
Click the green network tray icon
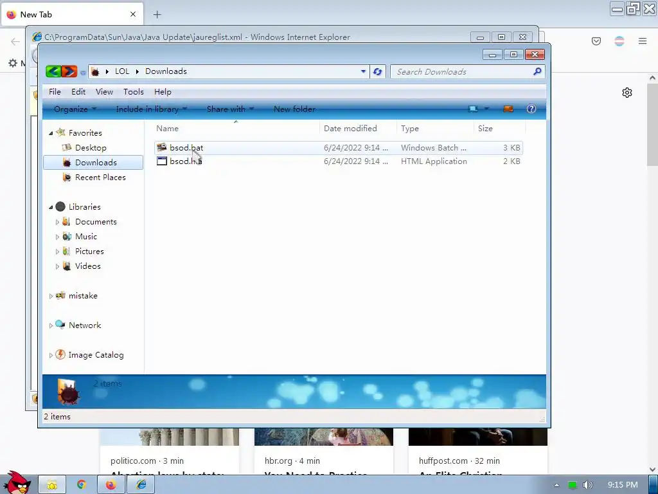tap(573, 485)
